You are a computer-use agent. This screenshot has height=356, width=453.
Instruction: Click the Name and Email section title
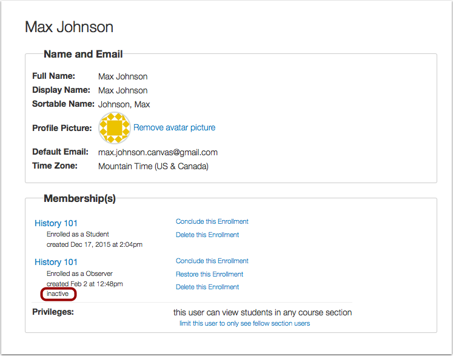click(83, 55)
